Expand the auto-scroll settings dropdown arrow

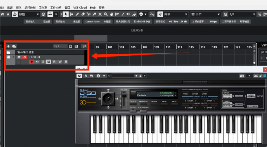[56, 14]
